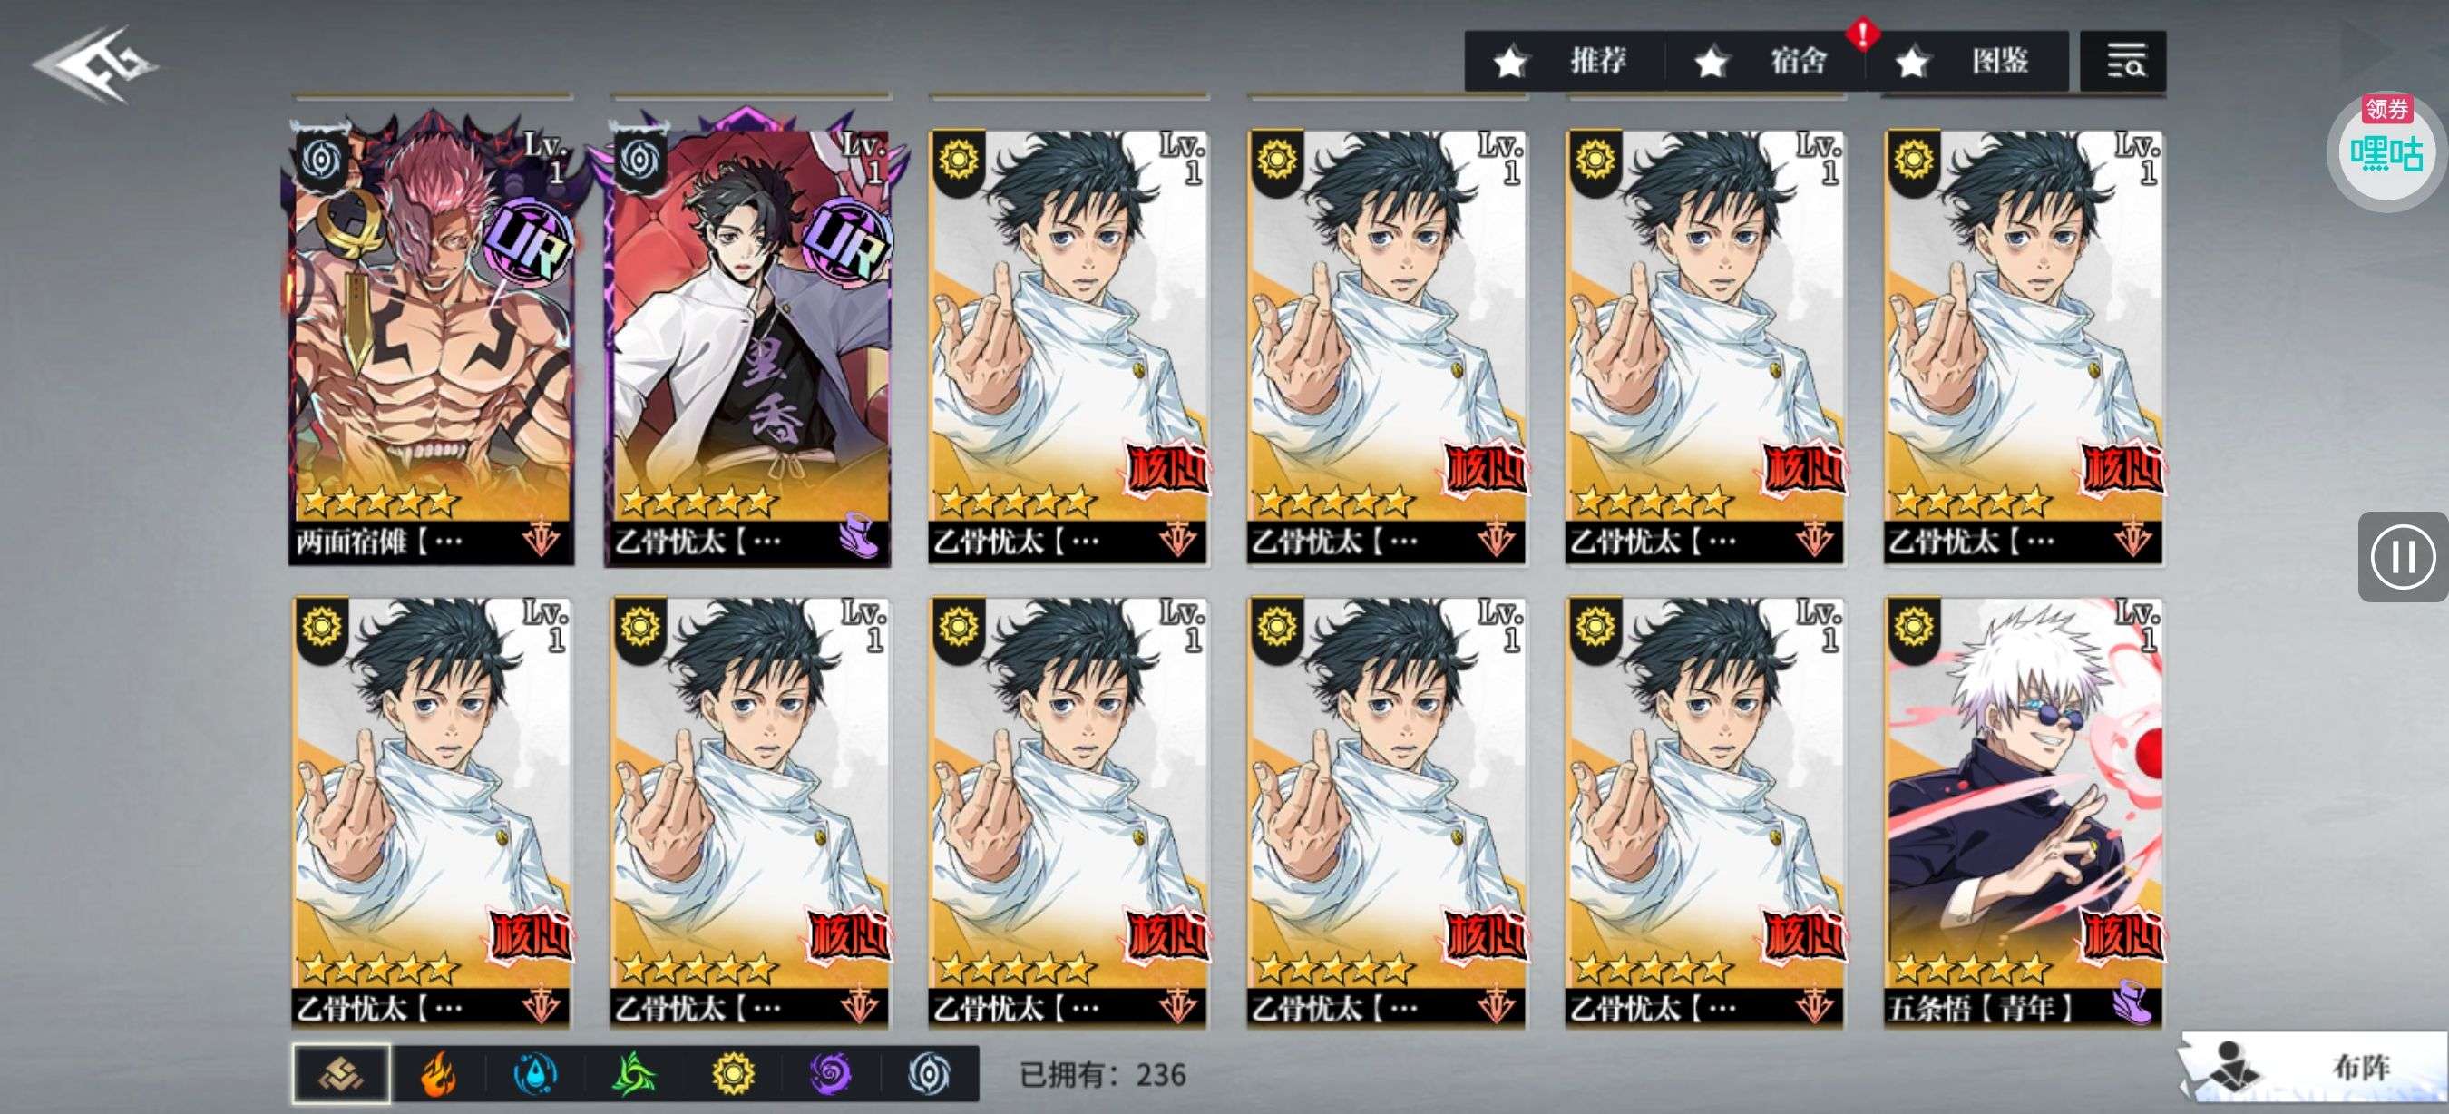Click the 布阵 formation button
2449x1114 pixels.
pyautogui.click(x=2313, y=1069)
